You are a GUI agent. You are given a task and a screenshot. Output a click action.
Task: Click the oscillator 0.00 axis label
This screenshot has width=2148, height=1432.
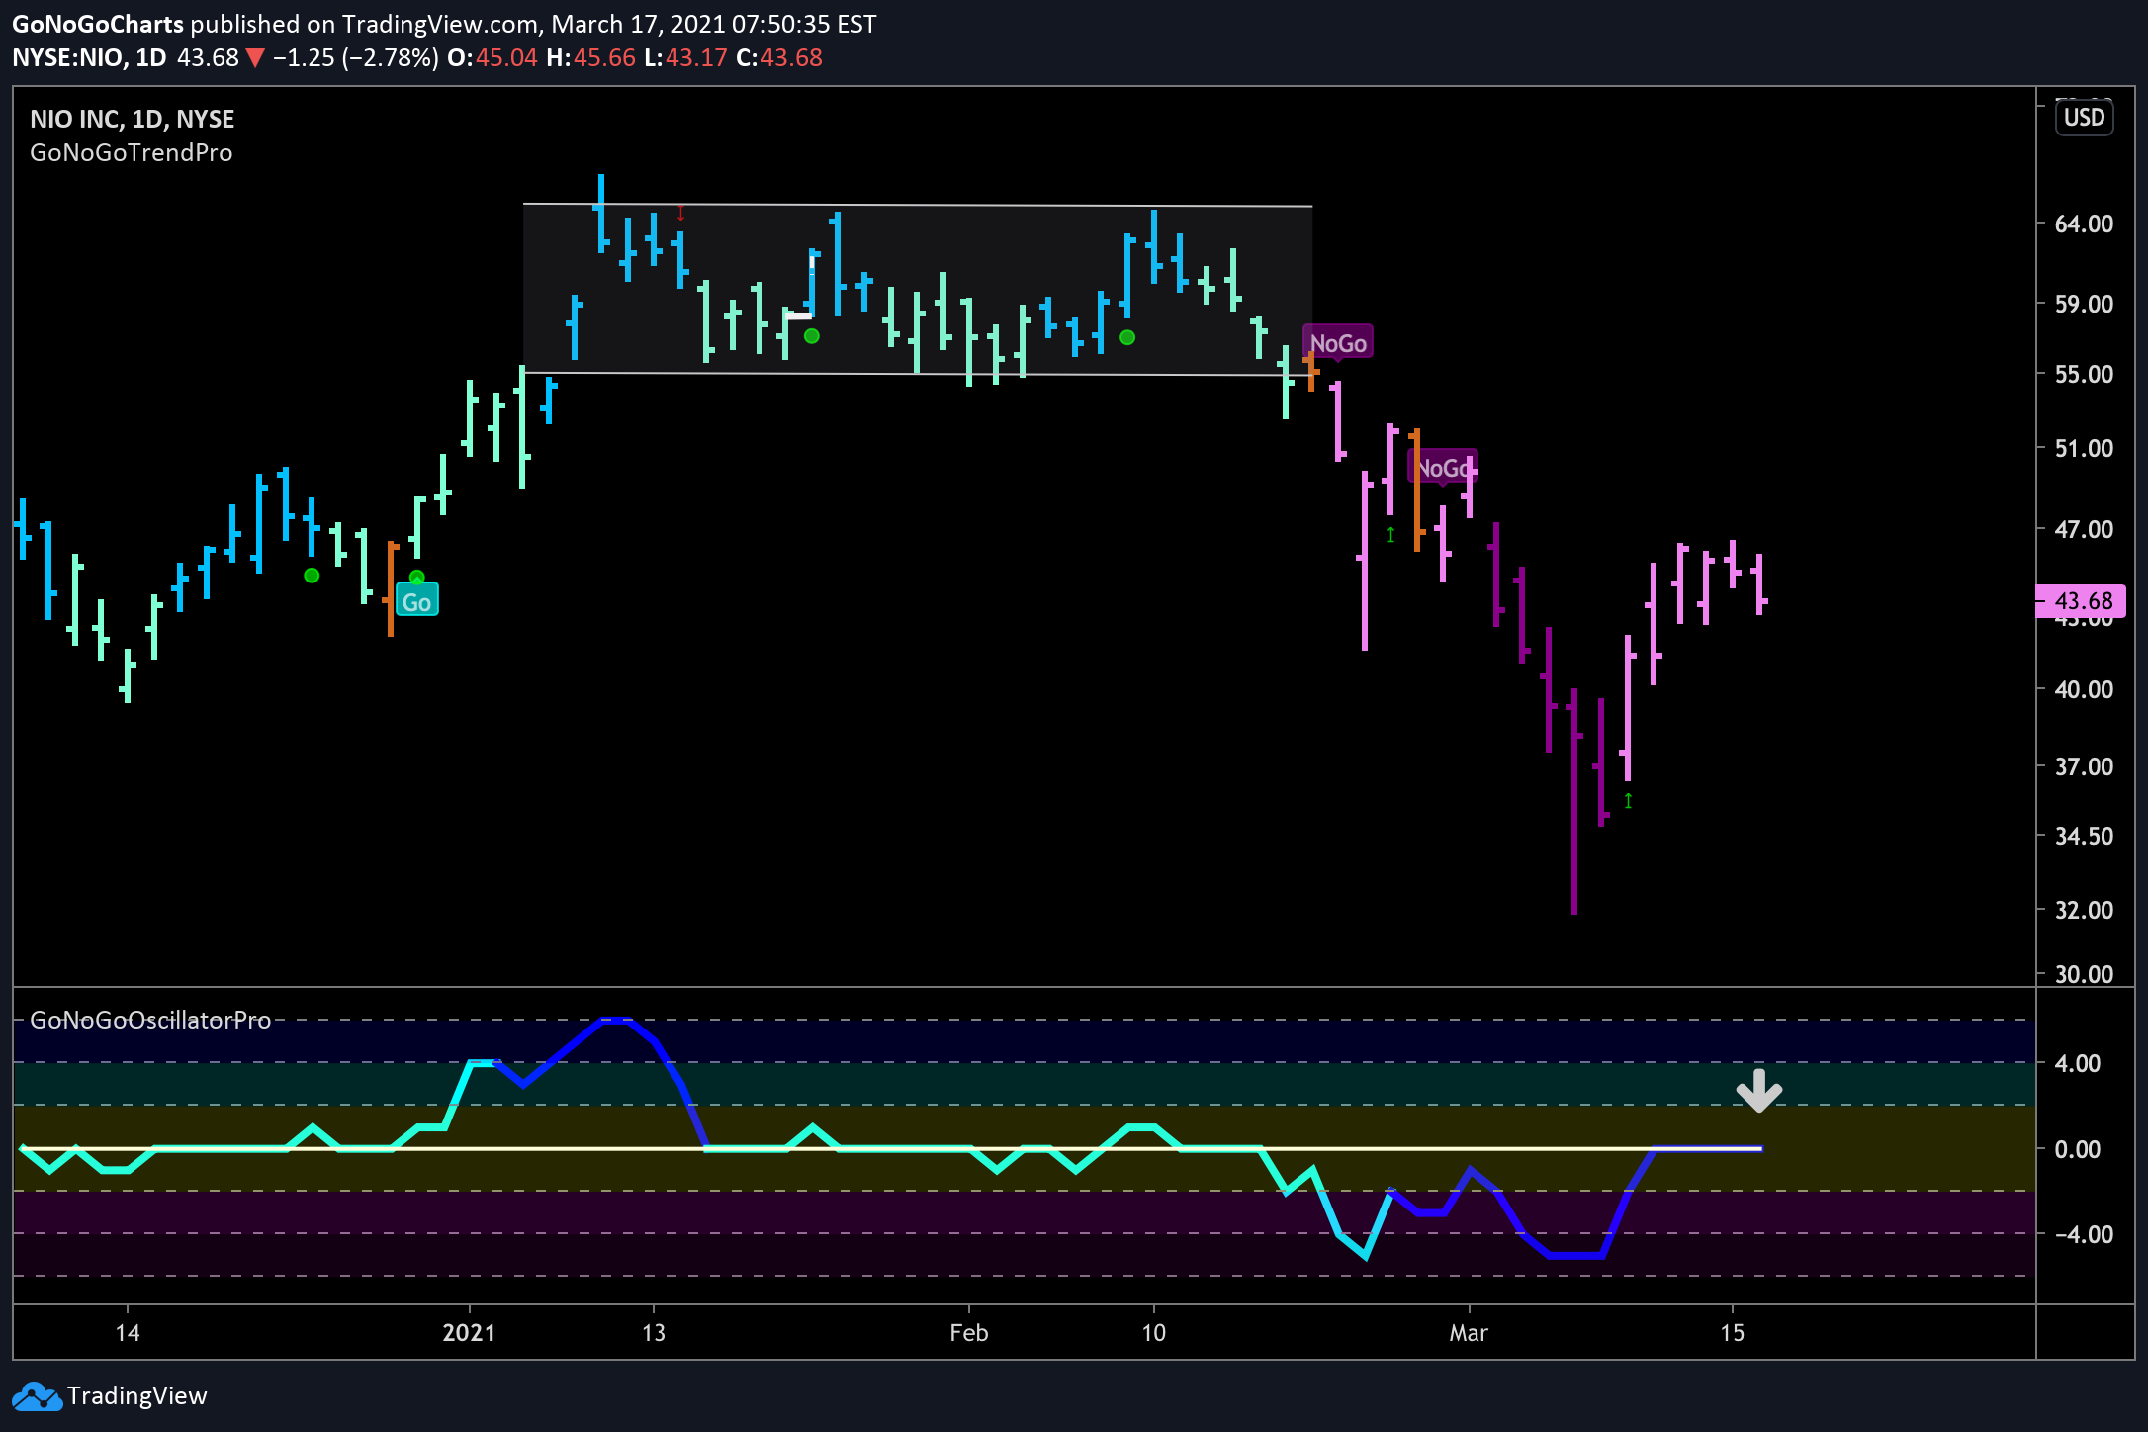(2077, 1150)
